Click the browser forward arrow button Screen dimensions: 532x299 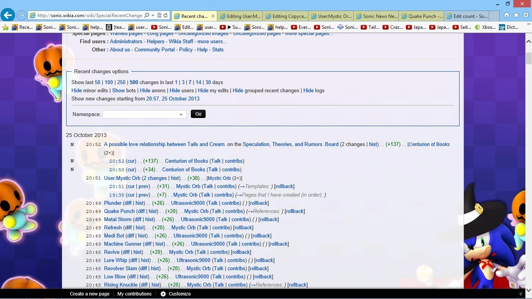click(x=21, y=16)
